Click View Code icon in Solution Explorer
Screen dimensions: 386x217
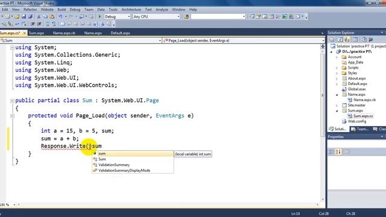[355, 39]
